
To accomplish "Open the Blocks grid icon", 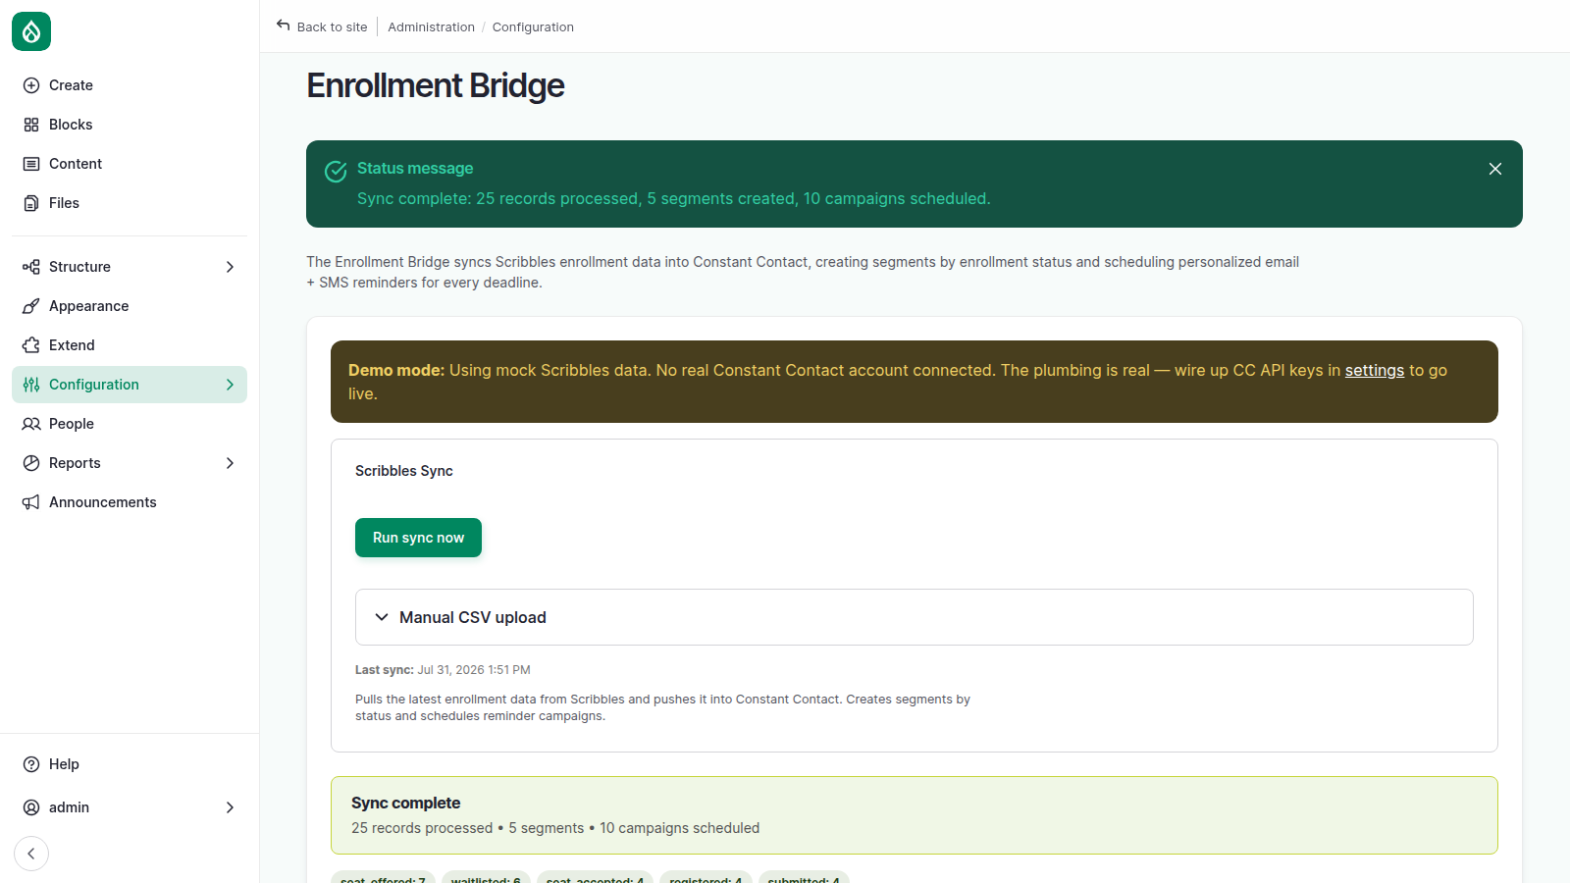I will (x=31, y=125).
